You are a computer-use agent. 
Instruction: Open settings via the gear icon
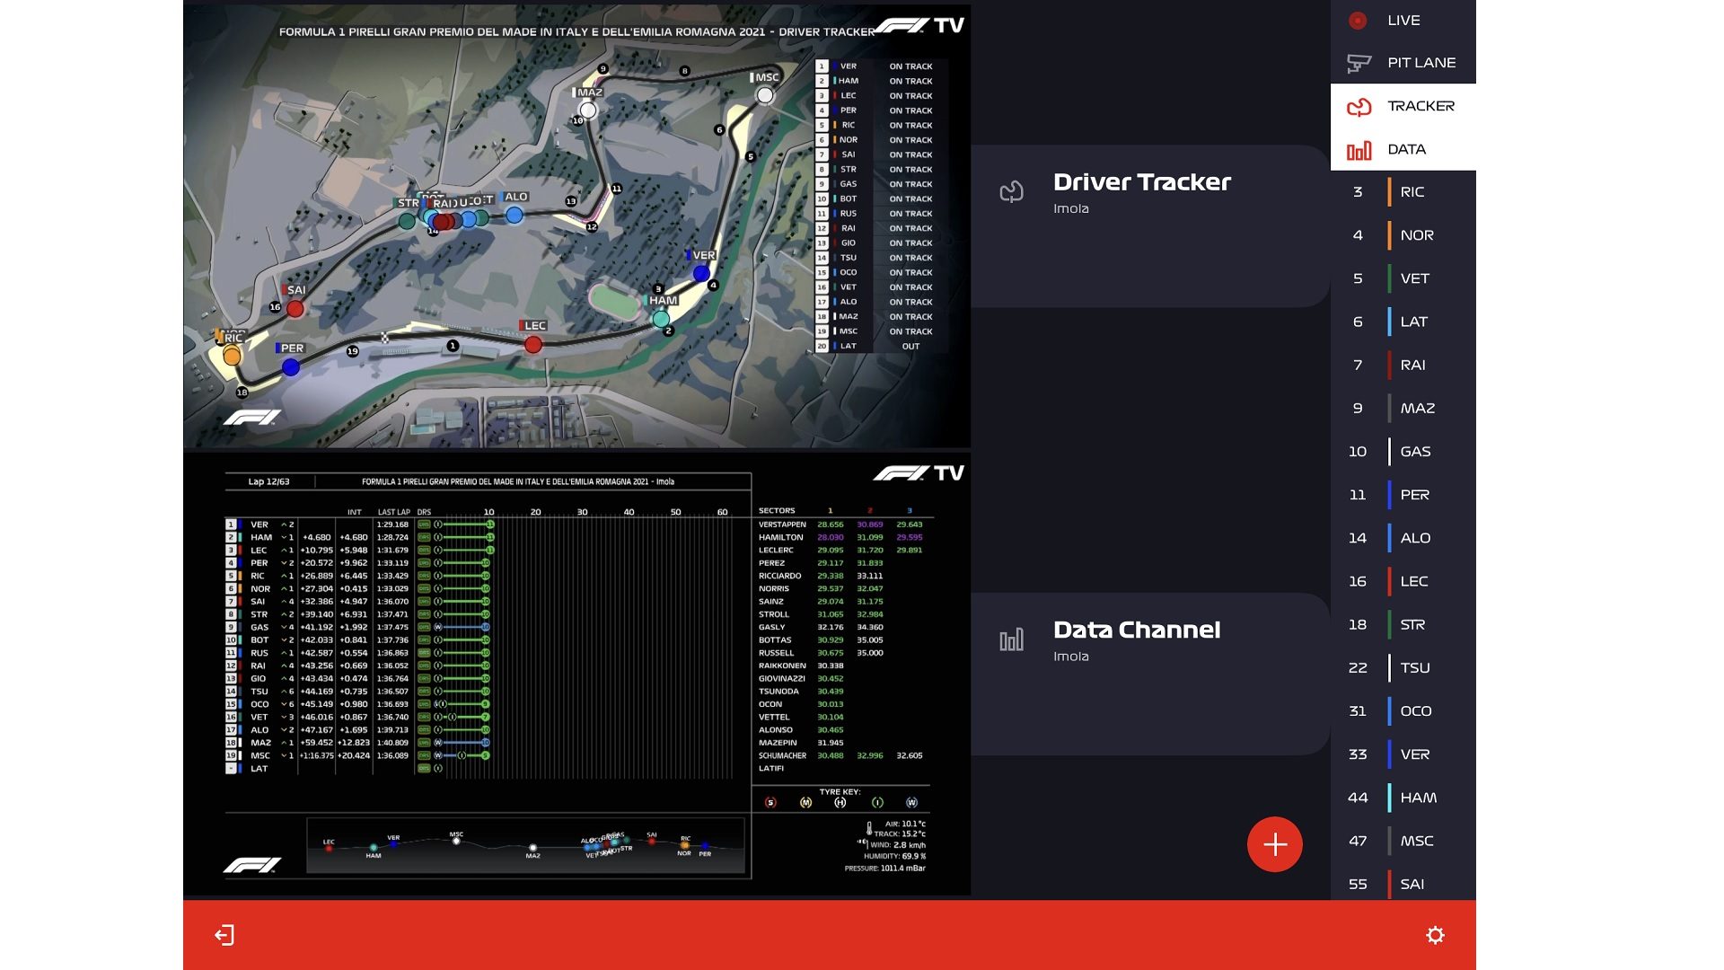pos(1435,935)
